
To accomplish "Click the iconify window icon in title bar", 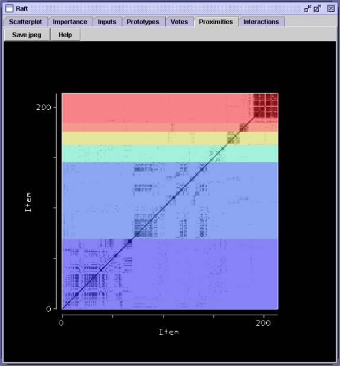I will coord(308,9).
